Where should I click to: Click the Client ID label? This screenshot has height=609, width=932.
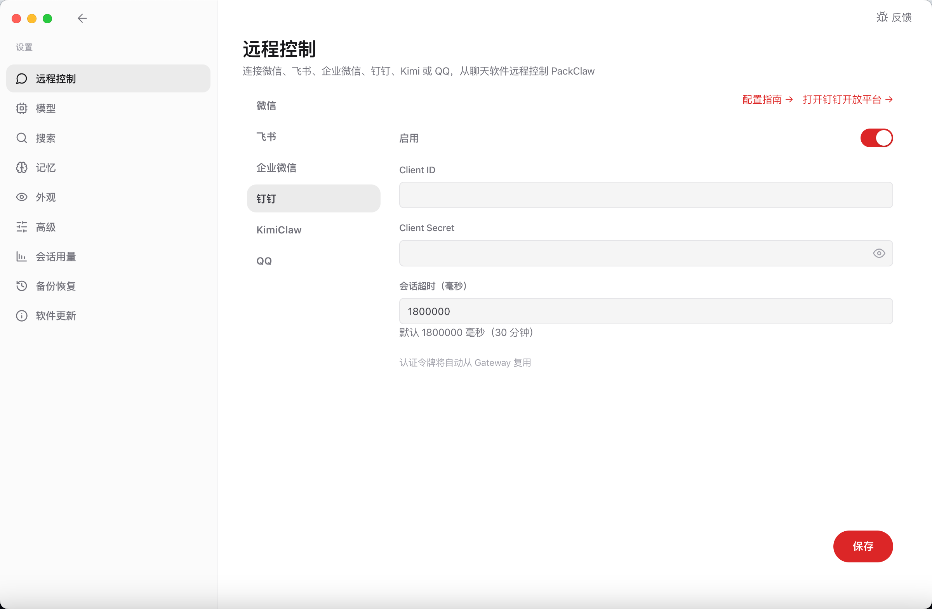coord(417,170)
